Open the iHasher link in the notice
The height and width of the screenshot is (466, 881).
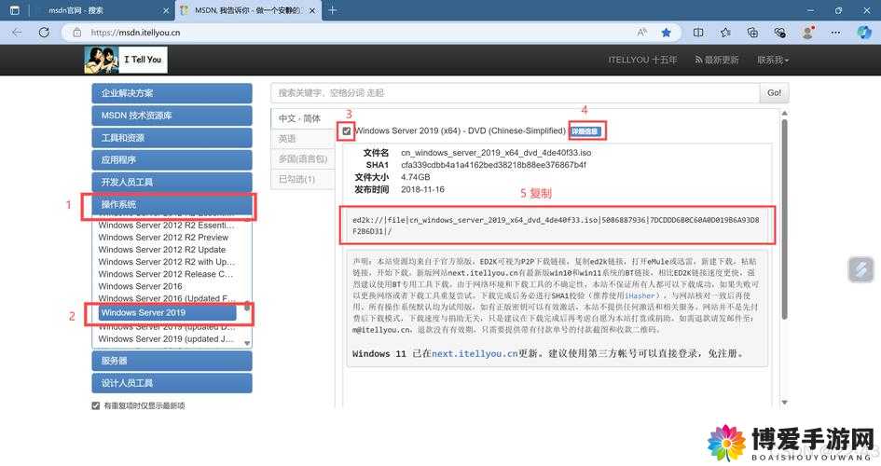640,295
